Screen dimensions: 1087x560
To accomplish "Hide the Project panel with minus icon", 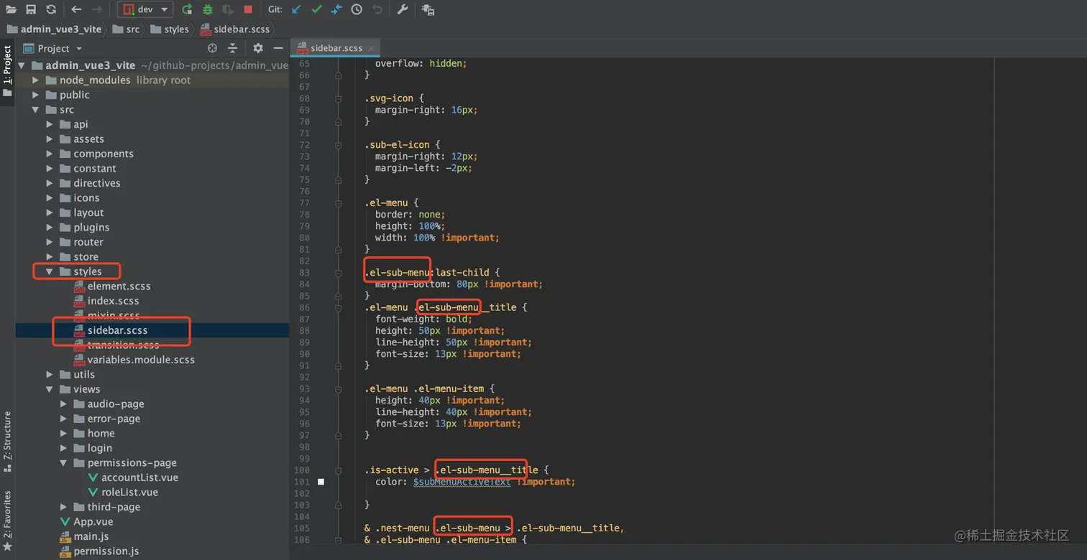I will (x=278, y=48).
